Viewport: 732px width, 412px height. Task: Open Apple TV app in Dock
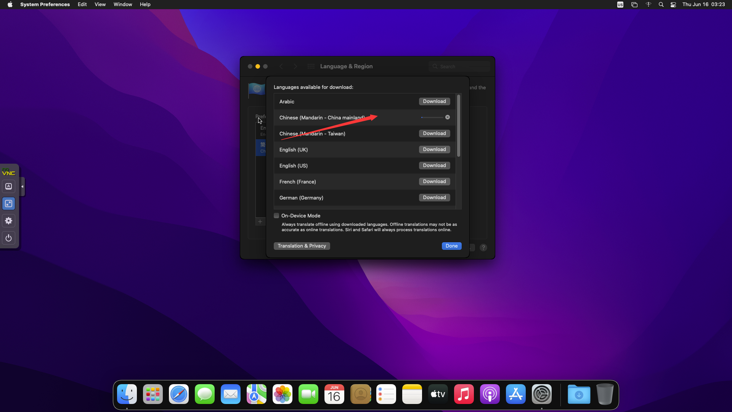pyautogui.click(x=438, y=394)
